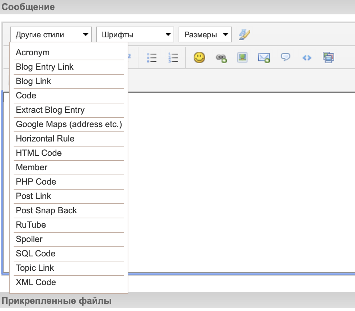Select the Blog Link option

69,81
